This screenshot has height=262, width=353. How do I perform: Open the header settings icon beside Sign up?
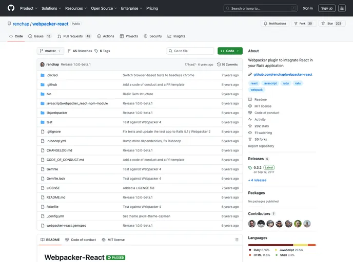(x=342, y=8)
